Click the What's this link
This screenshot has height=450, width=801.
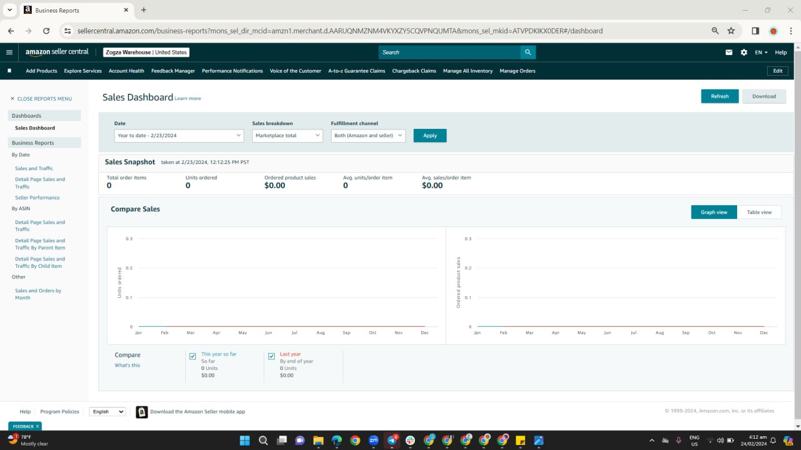[x=127, y=366]
